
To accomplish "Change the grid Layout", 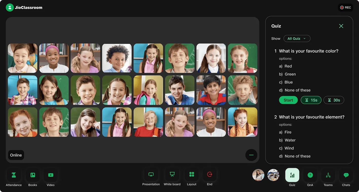I will coord(192,175).
